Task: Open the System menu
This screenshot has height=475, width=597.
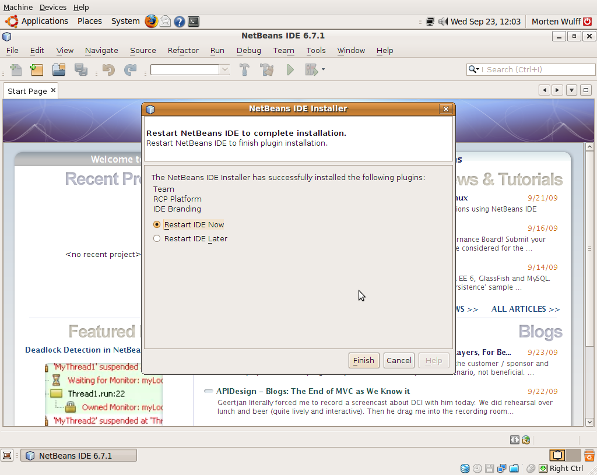Action: 125,22
